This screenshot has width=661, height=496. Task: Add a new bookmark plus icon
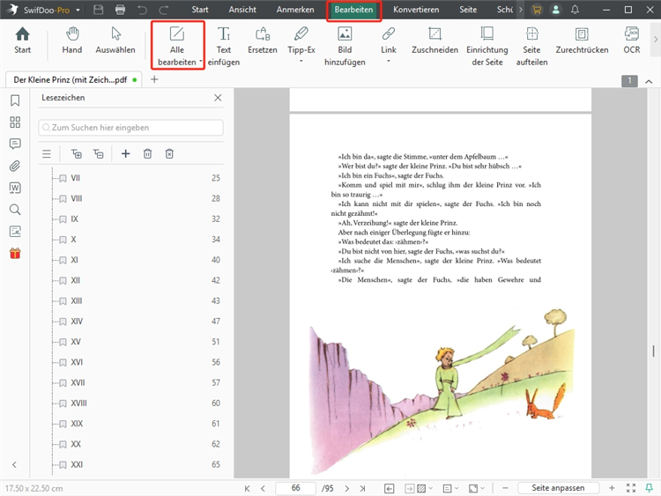click(126, 154)
